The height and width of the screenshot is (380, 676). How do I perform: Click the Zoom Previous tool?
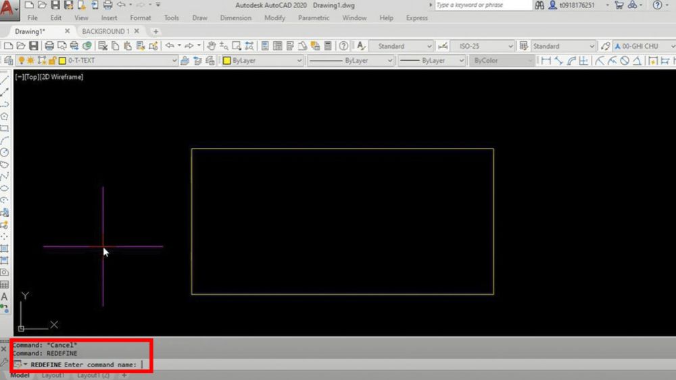coord(249,46)
